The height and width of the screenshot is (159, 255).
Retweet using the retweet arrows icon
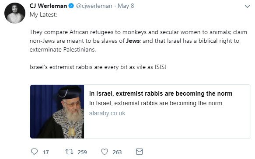tap(69, 152)
